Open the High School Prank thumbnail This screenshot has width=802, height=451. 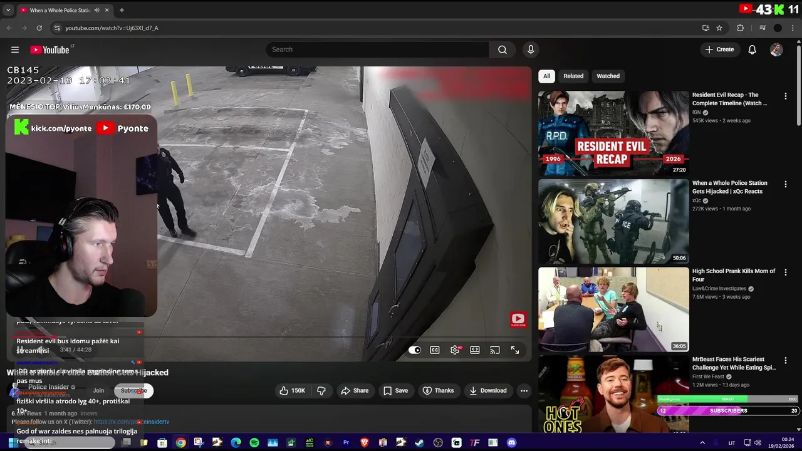(x=613, y=309)
